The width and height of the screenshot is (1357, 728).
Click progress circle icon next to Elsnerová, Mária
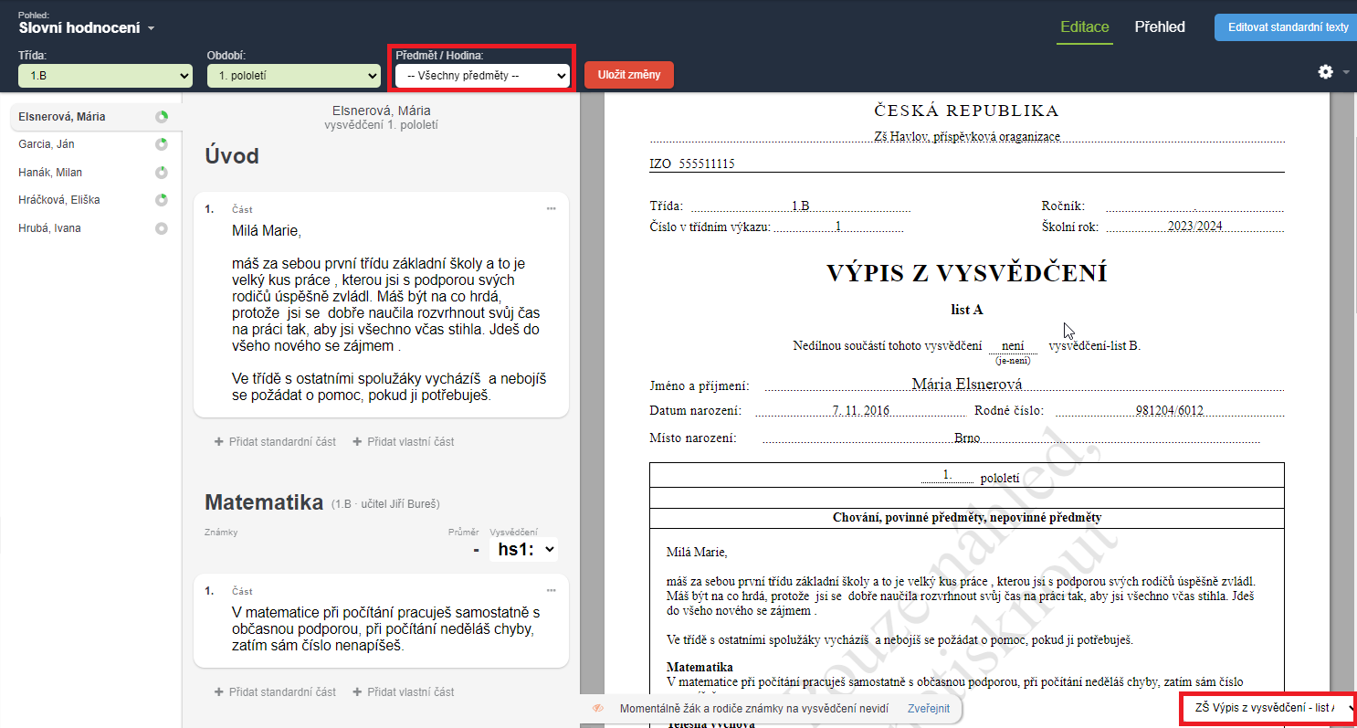[x=162, y=117]
